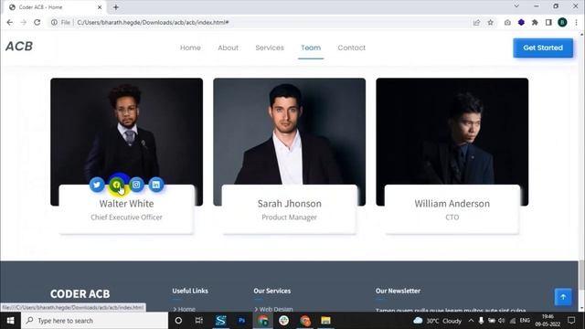
Task: Click Sarah Jhonson's team photo
Action: point(290,132)
